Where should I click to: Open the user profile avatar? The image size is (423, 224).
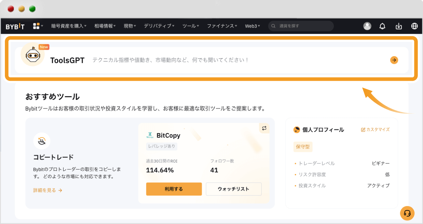point(367,26)
